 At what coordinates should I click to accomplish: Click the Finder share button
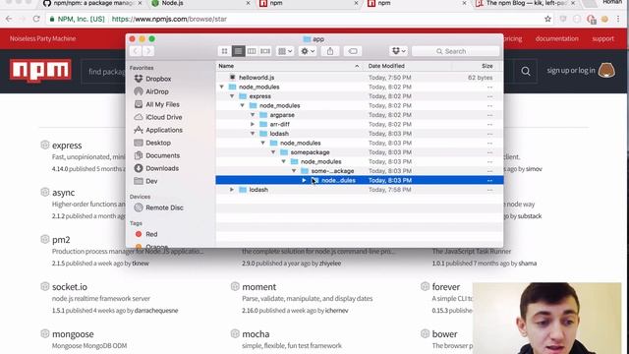(330, 51)
